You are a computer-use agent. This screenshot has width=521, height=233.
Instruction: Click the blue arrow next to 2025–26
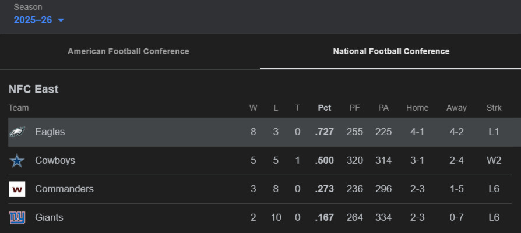(61, 20)
